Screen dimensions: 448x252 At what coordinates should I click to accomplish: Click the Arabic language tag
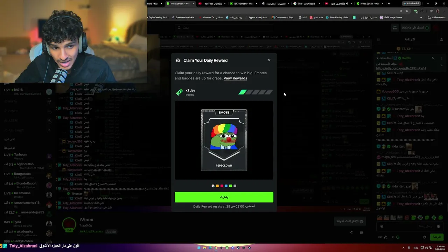(x=111, y=232)
